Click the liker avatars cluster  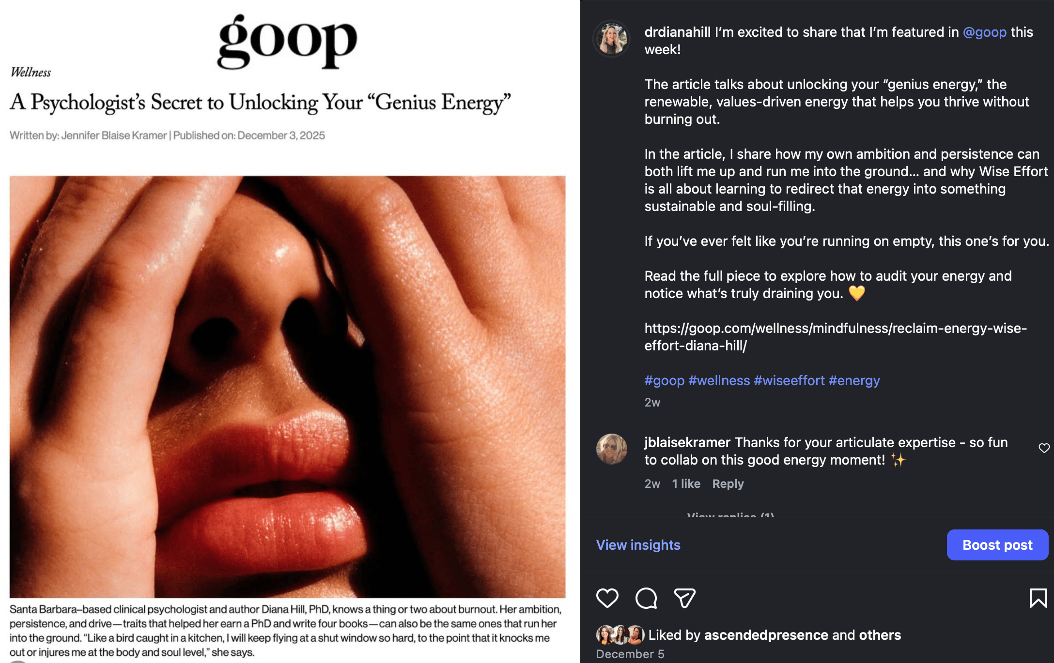pos(620,635)
